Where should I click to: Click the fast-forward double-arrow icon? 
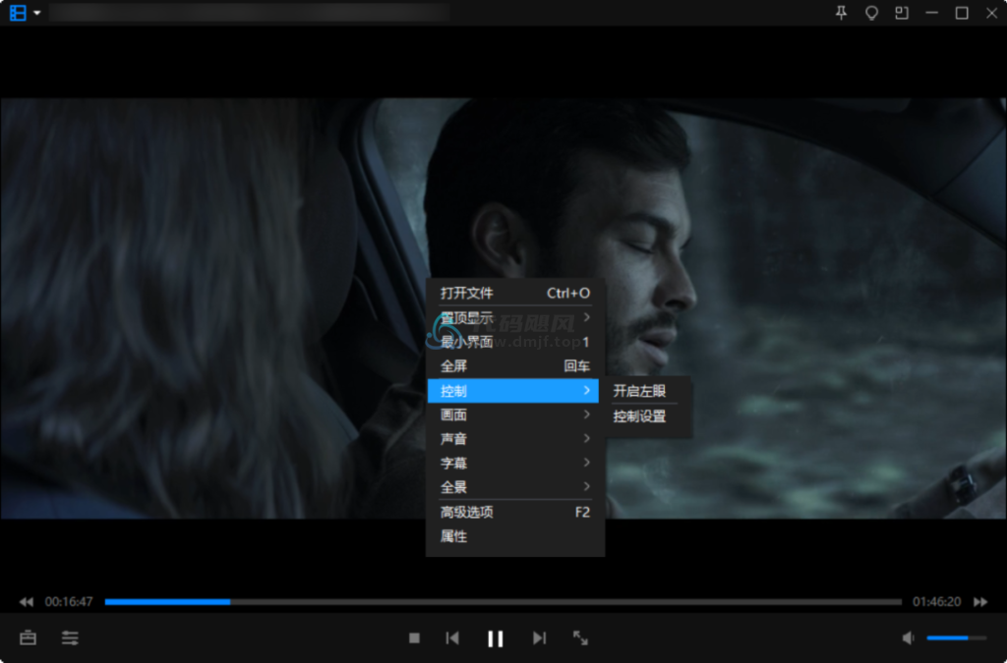point(980,601)
